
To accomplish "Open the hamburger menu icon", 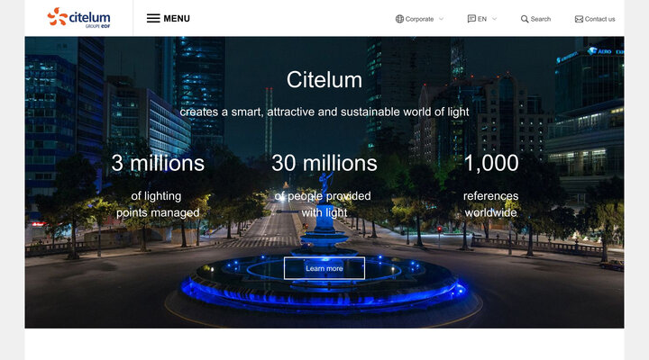I will point(153,18).
